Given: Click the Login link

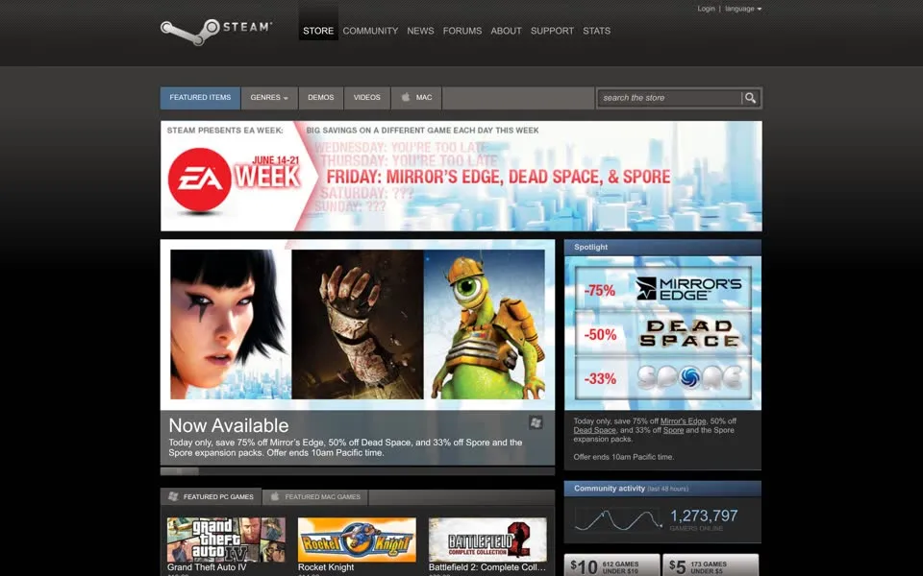Looking at the screenshot, I should (x=706, y=9).
